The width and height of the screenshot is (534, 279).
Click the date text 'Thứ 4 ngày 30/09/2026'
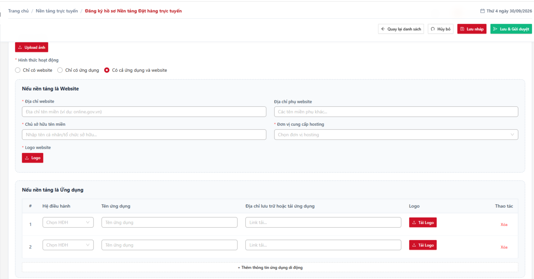pos(509,11)
